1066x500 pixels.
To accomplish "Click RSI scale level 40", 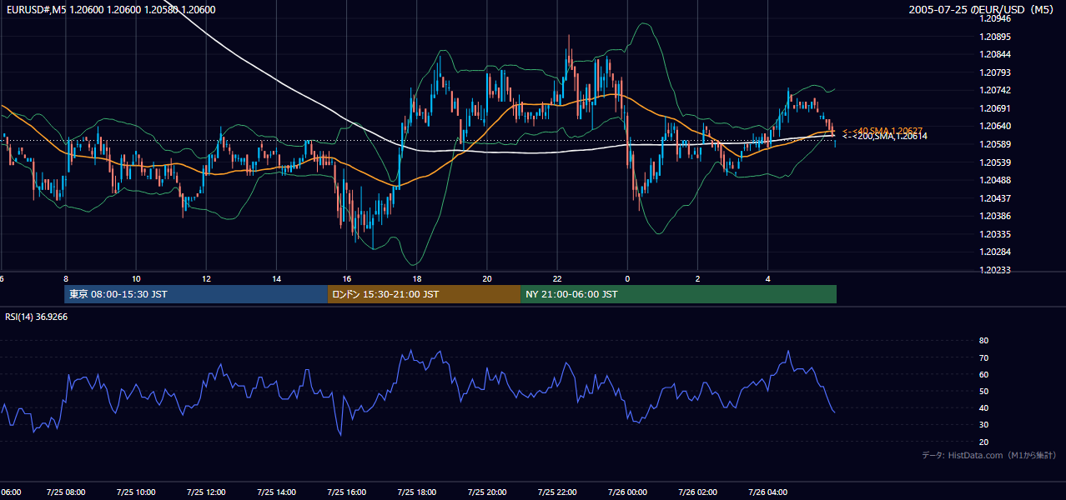I will [984, 407].
